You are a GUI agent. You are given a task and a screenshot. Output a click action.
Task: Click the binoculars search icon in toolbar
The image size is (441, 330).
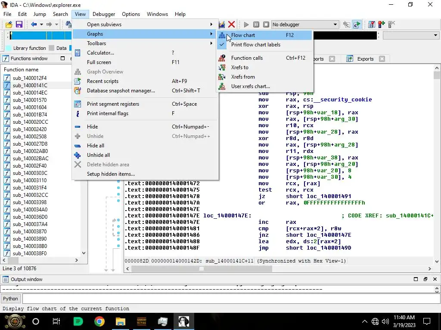(x=68, y=24)
